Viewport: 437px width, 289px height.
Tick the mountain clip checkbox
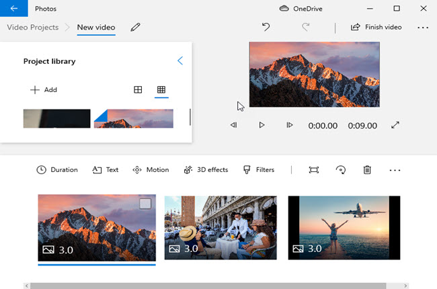[x=145, y=204]
